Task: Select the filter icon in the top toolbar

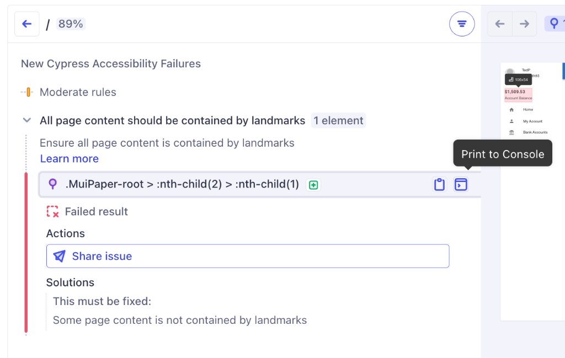Action: 461,24
